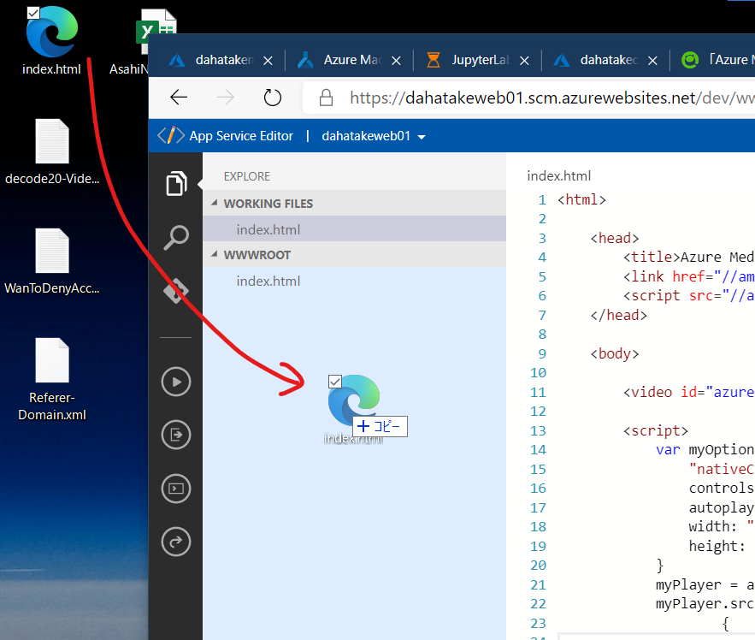Click the height code on line 19
The height and width of the screenshot is (640, 755).
click(717, 546)
